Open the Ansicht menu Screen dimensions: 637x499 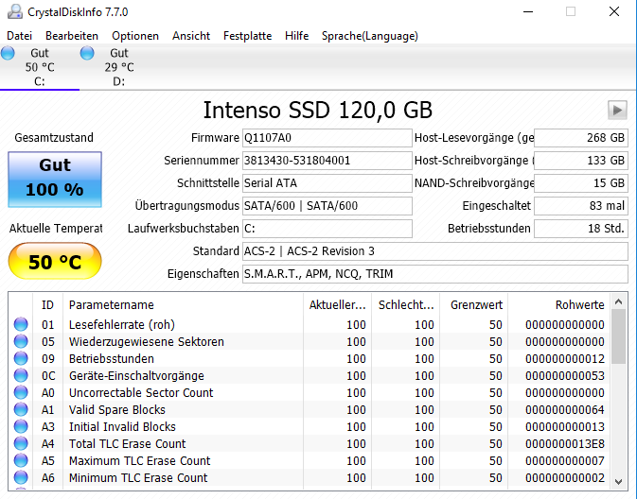(191, 36)
